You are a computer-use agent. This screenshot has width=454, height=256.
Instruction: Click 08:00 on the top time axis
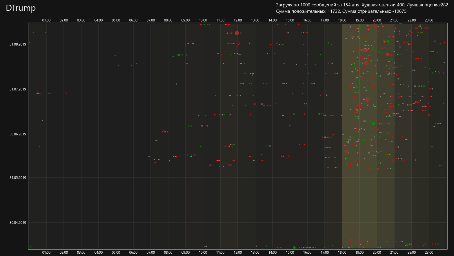pos(168,20)
